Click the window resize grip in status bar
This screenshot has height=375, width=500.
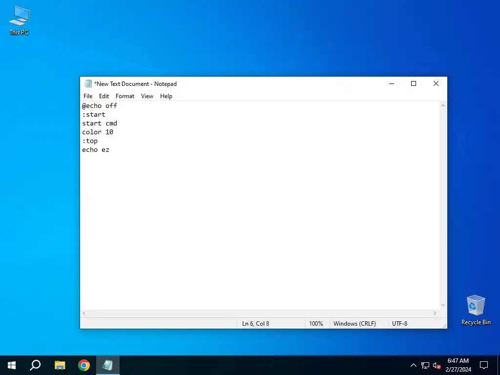point(444,326)
